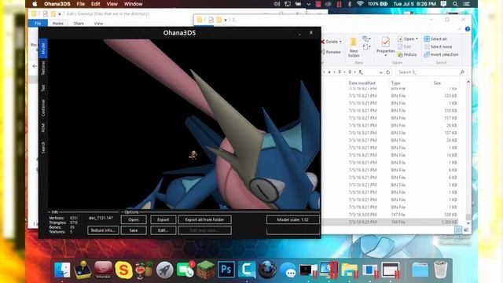Open Finder from the Dock
This screenshot has width=503, height=283.
click(x=62, y=270)
